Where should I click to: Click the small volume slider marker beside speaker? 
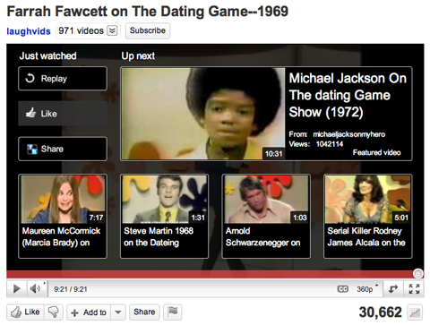[44, 283]
